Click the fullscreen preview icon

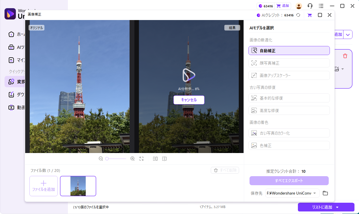[141, 159]
